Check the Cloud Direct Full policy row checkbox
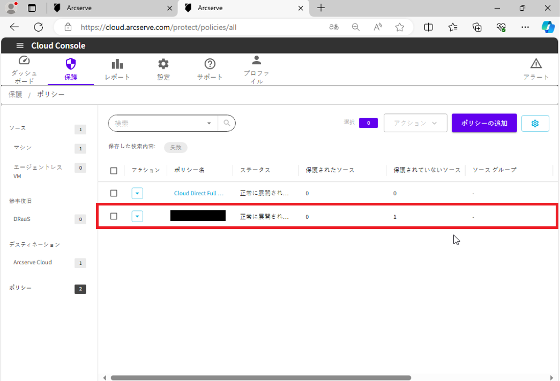Viewport: 560px width, 381px height. coord(114,193)
